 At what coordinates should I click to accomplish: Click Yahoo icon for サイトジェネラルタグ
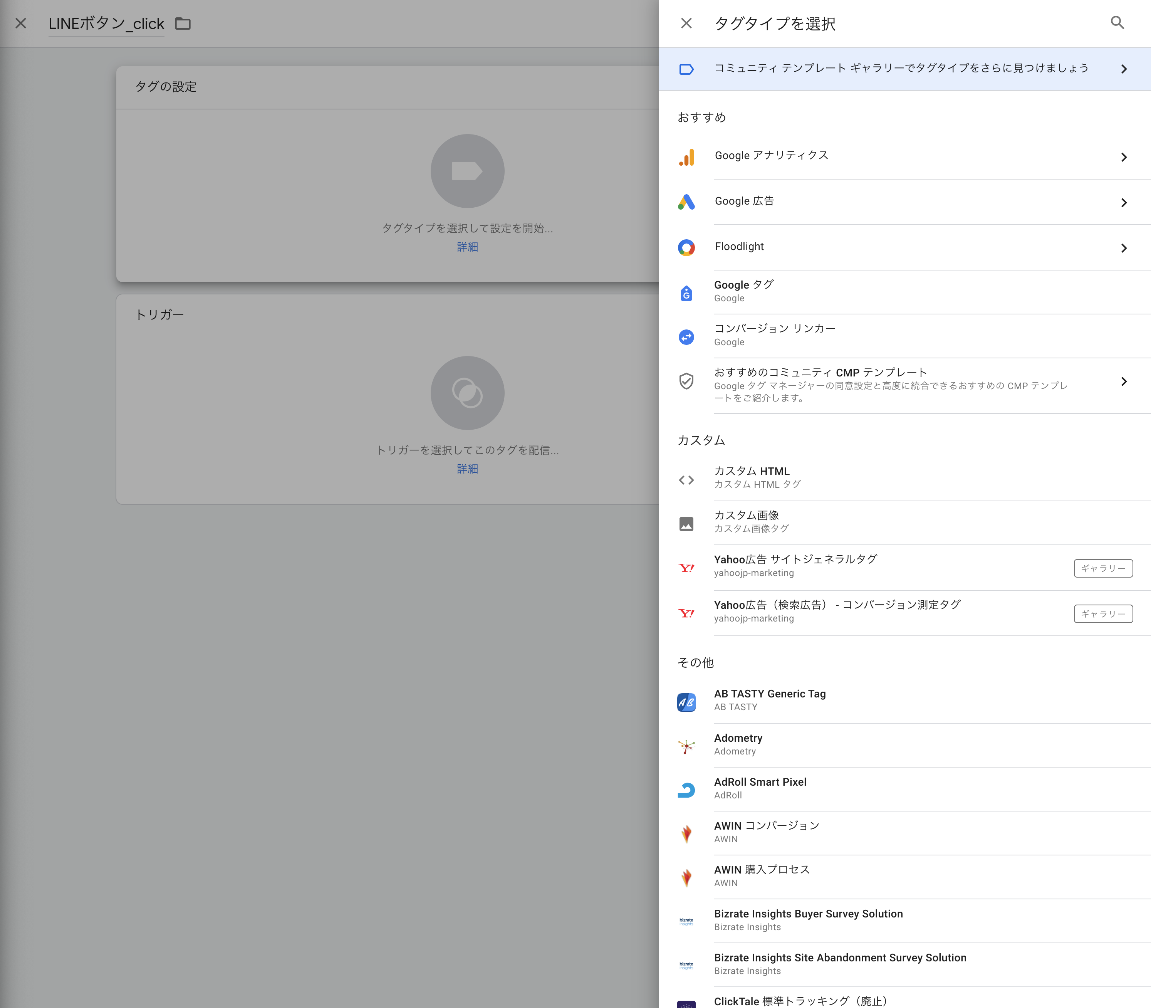point(686,568)
